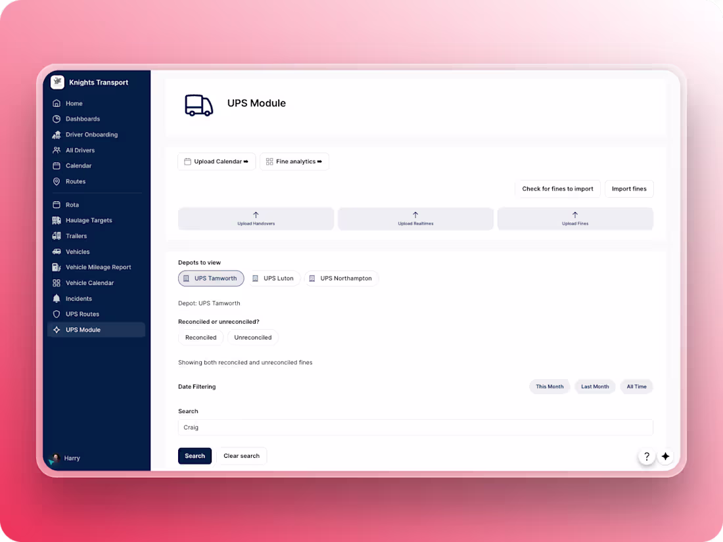The image size is (723, 542).
Task: Click the search field containing Craig
Action: (x=415, y=427)
